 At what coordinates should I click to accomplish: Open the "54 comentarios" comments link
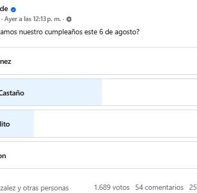159,187
